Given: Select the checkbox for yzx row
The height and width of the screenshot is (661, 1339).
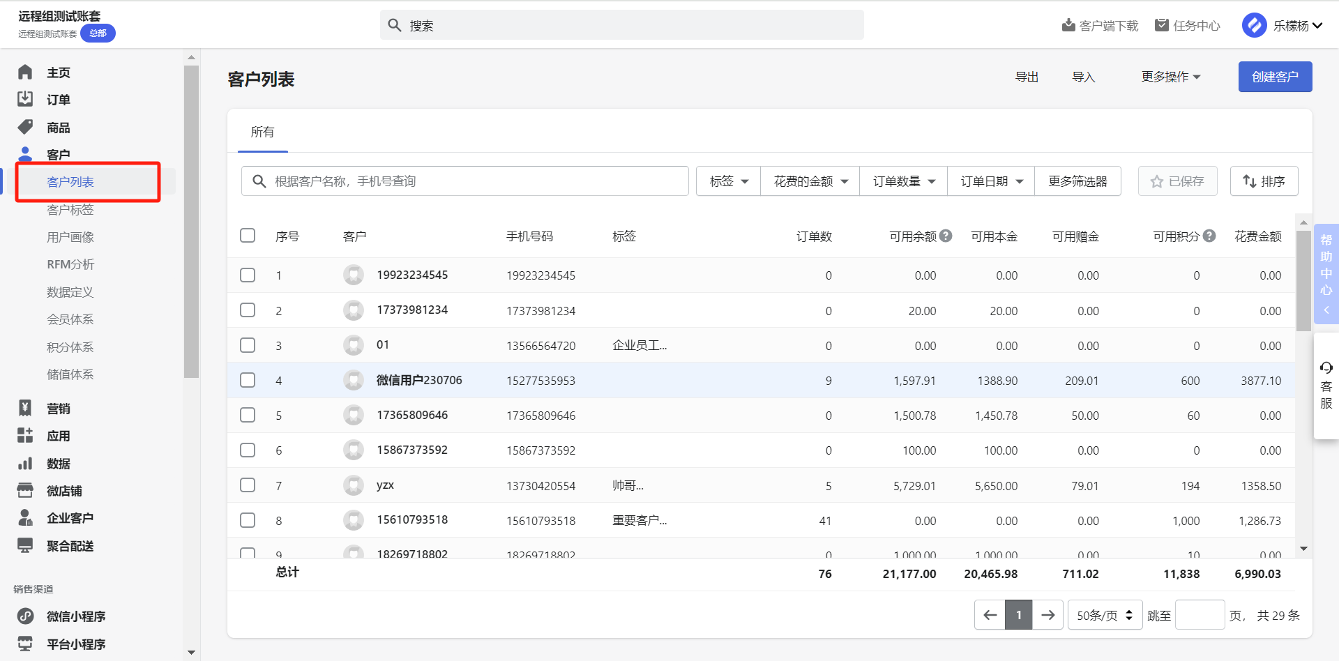Looking at the screenshot, I should 248,485.
